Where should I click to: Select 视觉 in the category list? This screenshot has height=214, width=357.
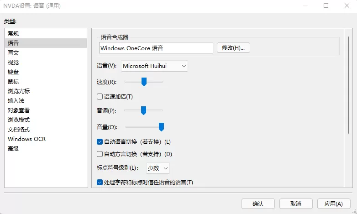tap(13, 62)
